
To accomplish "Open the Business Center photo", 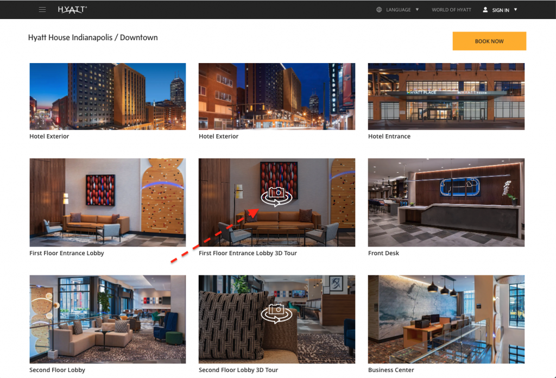I will click(446, 319).
